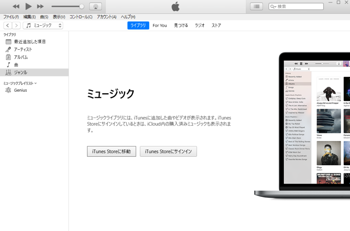Viewport: 350px width, 231px height.
Task: Click the アルバム album icon
Action: (x=8, y=57)
